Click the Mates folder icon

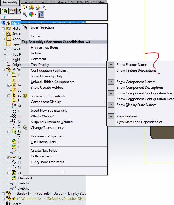click(x=9, y=203)
